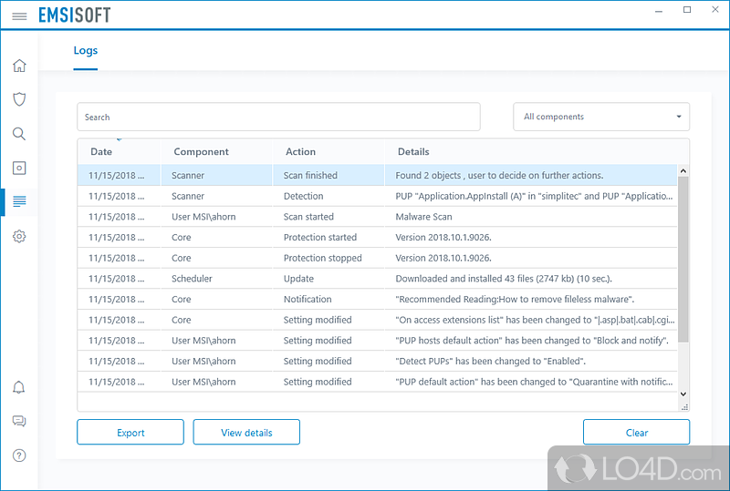Sort logs by the Date column header
The height and width of the screenshot is (491, 730).
click(101, 152)
